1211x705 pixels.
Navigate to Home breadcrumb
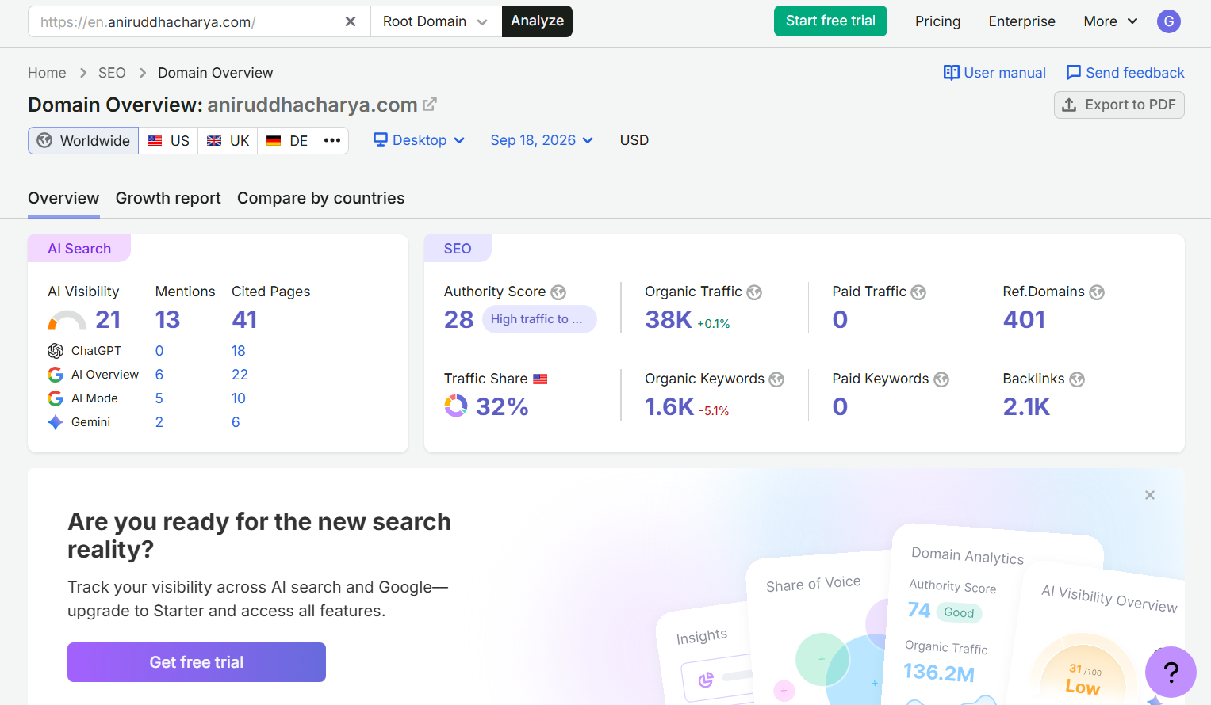pos(47,73)
